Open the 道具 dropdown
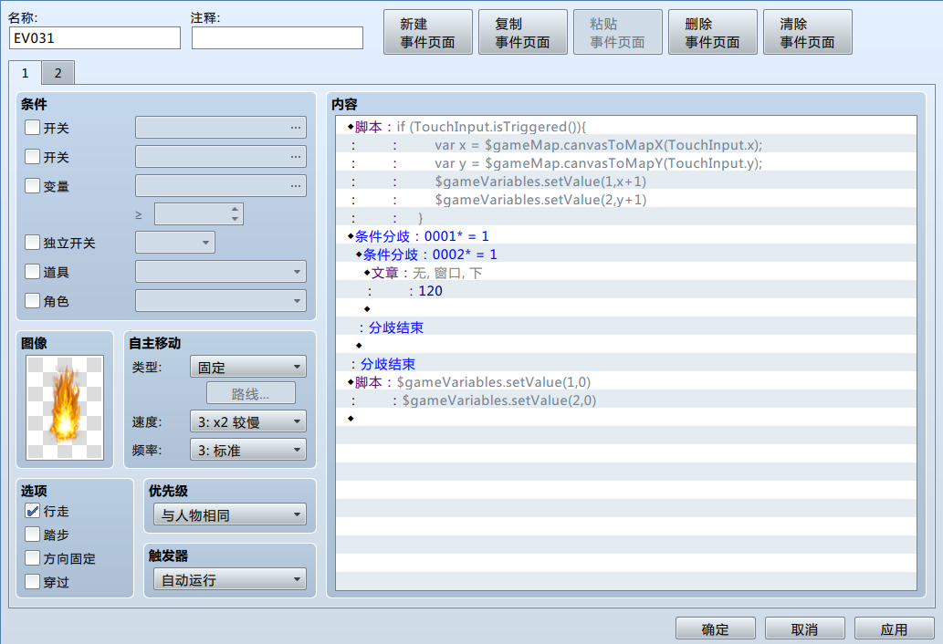 pos(221,272)
